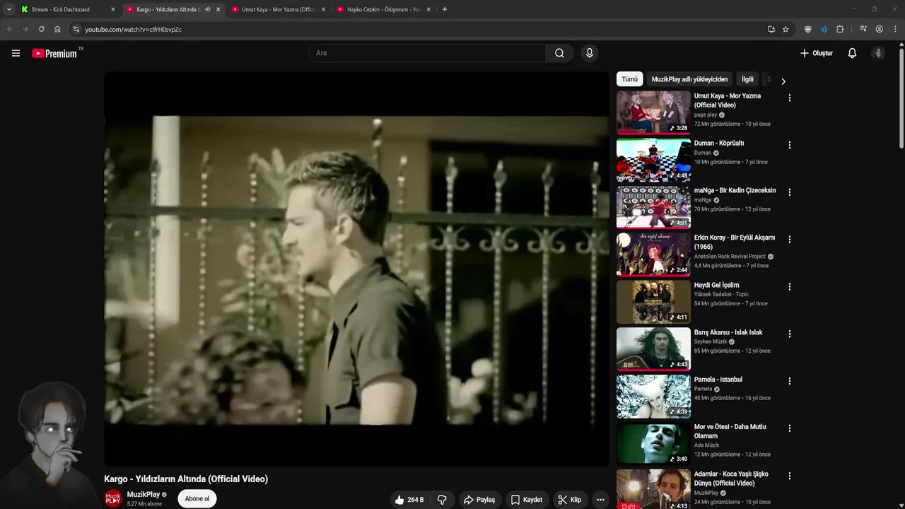Bookmark this page with star icon
The image size is (905, 509).
(x=786, y=29)
